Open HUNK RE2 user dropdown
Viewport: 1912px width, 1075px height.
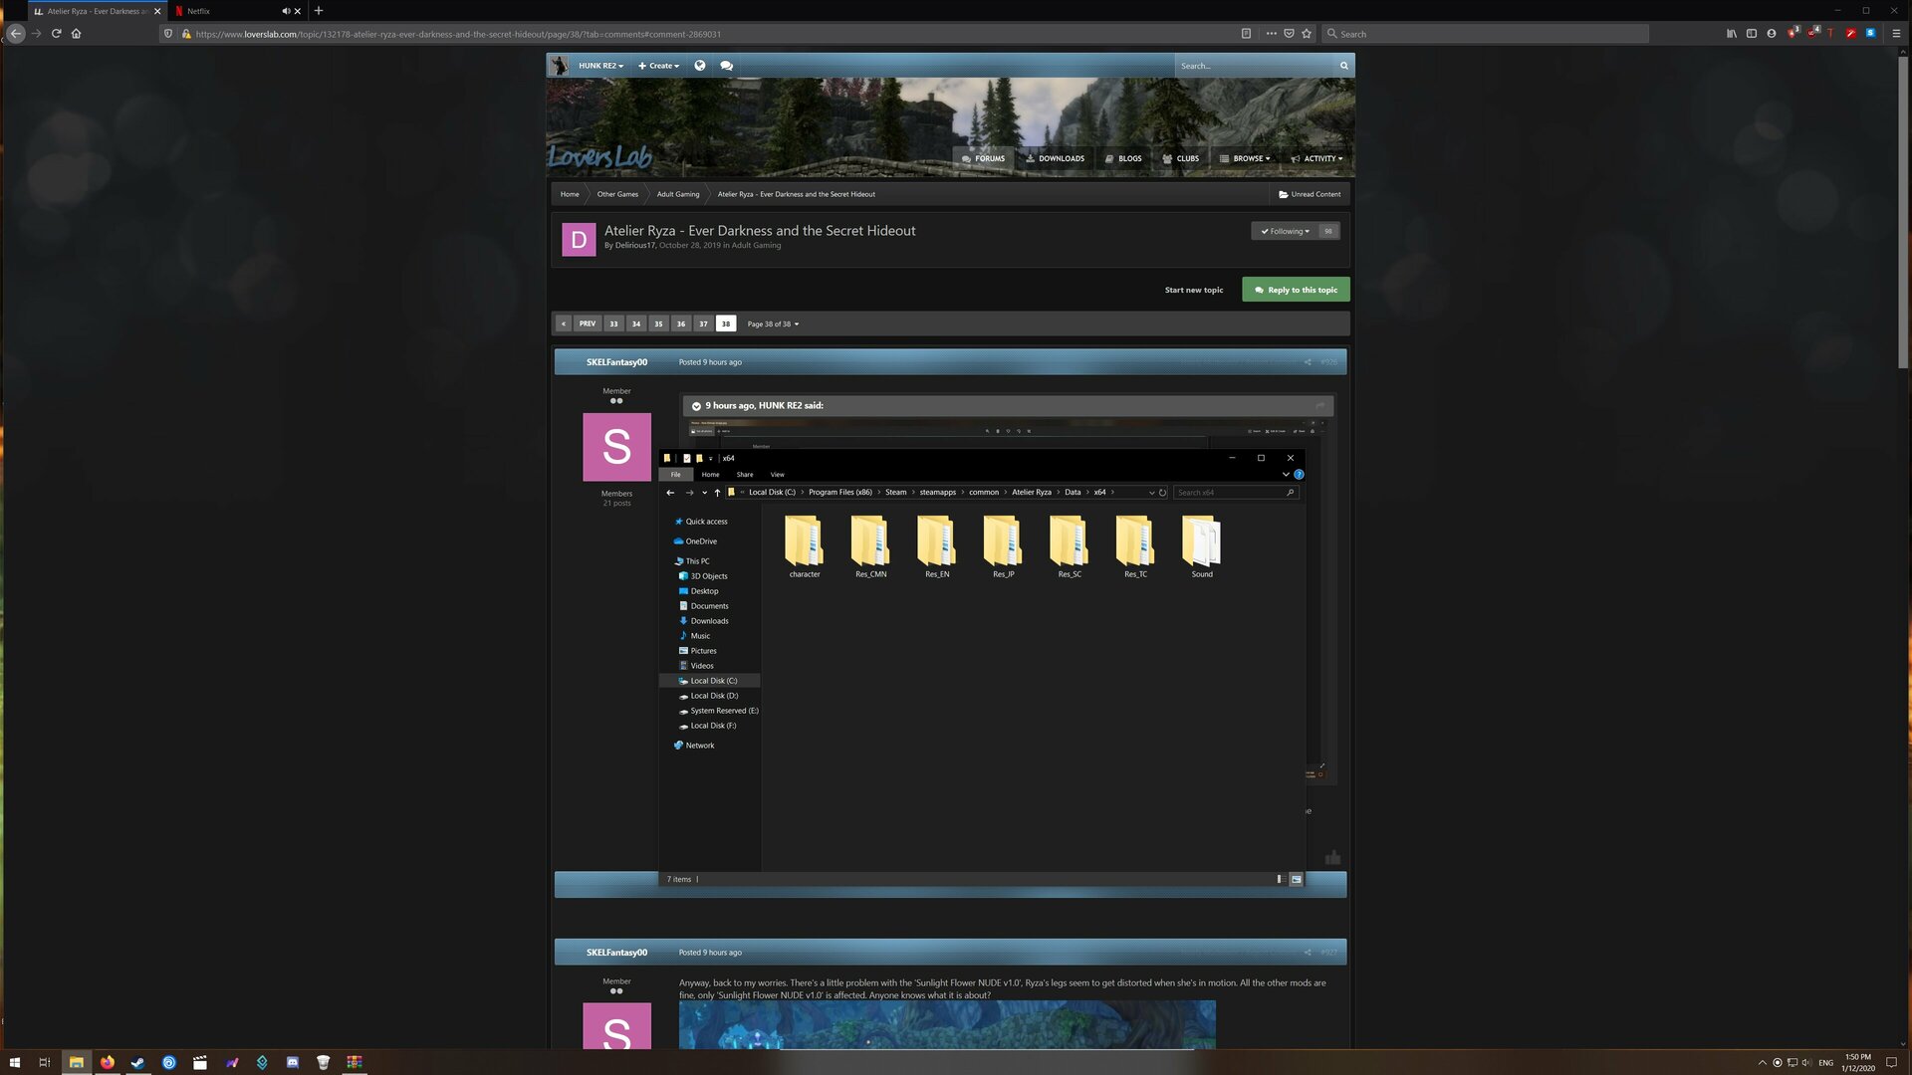point(600,66)
